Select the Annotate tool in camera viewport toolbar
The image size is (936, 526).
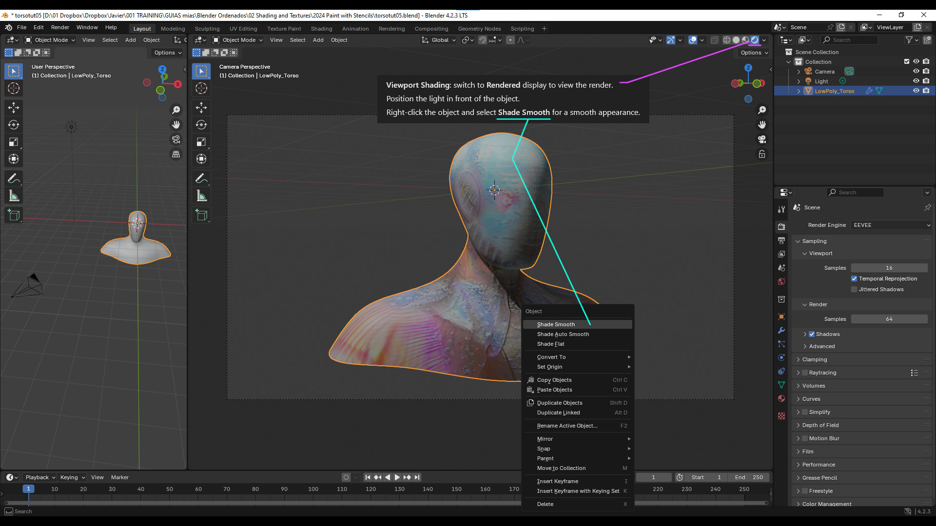[x=201, y=178]
